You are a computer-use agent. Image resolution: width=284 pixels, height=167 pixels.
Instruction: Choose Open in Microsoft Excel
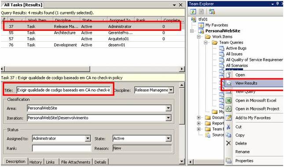(256, 100)
